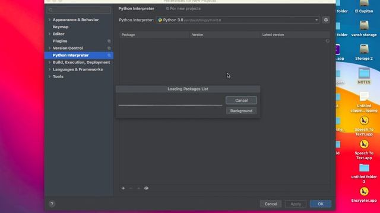Expand the Appearance & Behavior section
This screenshot has width=380, height=213.
(49, 20)
